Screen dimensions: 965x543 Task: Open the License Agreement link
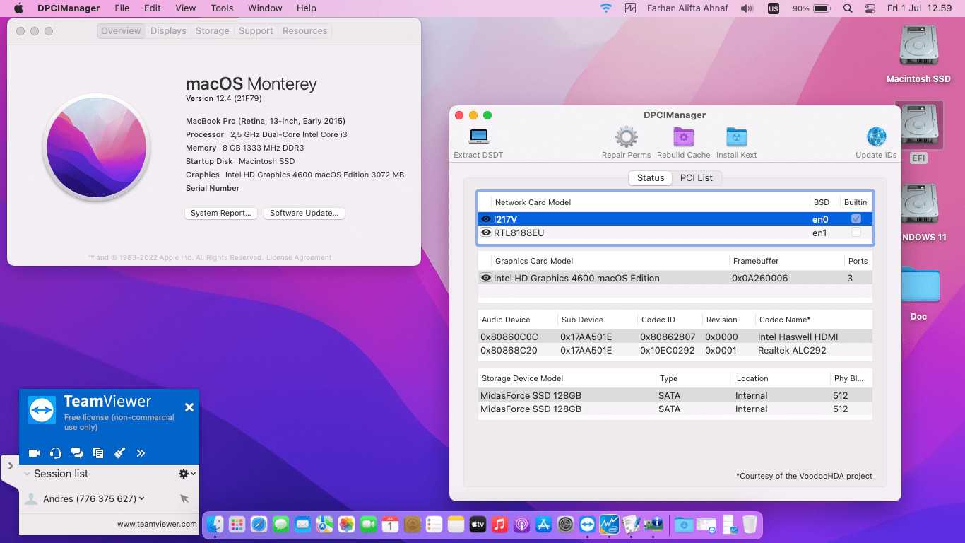click(298, 258)
